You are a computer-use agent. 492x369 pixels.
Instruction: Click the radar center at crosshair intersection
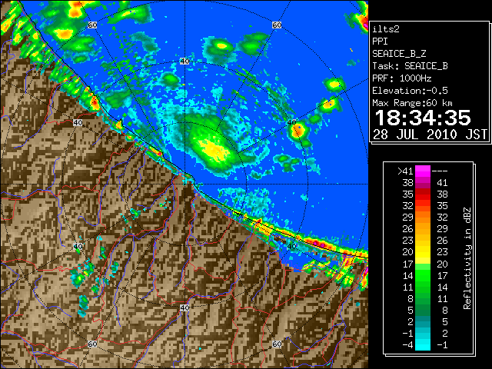click(184, 184)
